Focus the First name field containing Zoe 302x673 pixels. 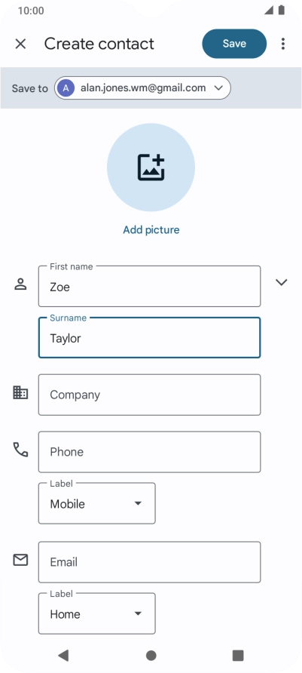150,286
